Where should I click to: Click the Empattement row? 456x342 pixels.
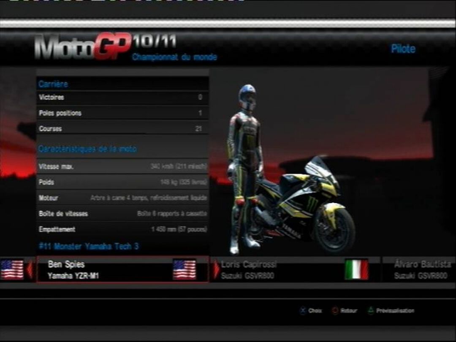122,229
